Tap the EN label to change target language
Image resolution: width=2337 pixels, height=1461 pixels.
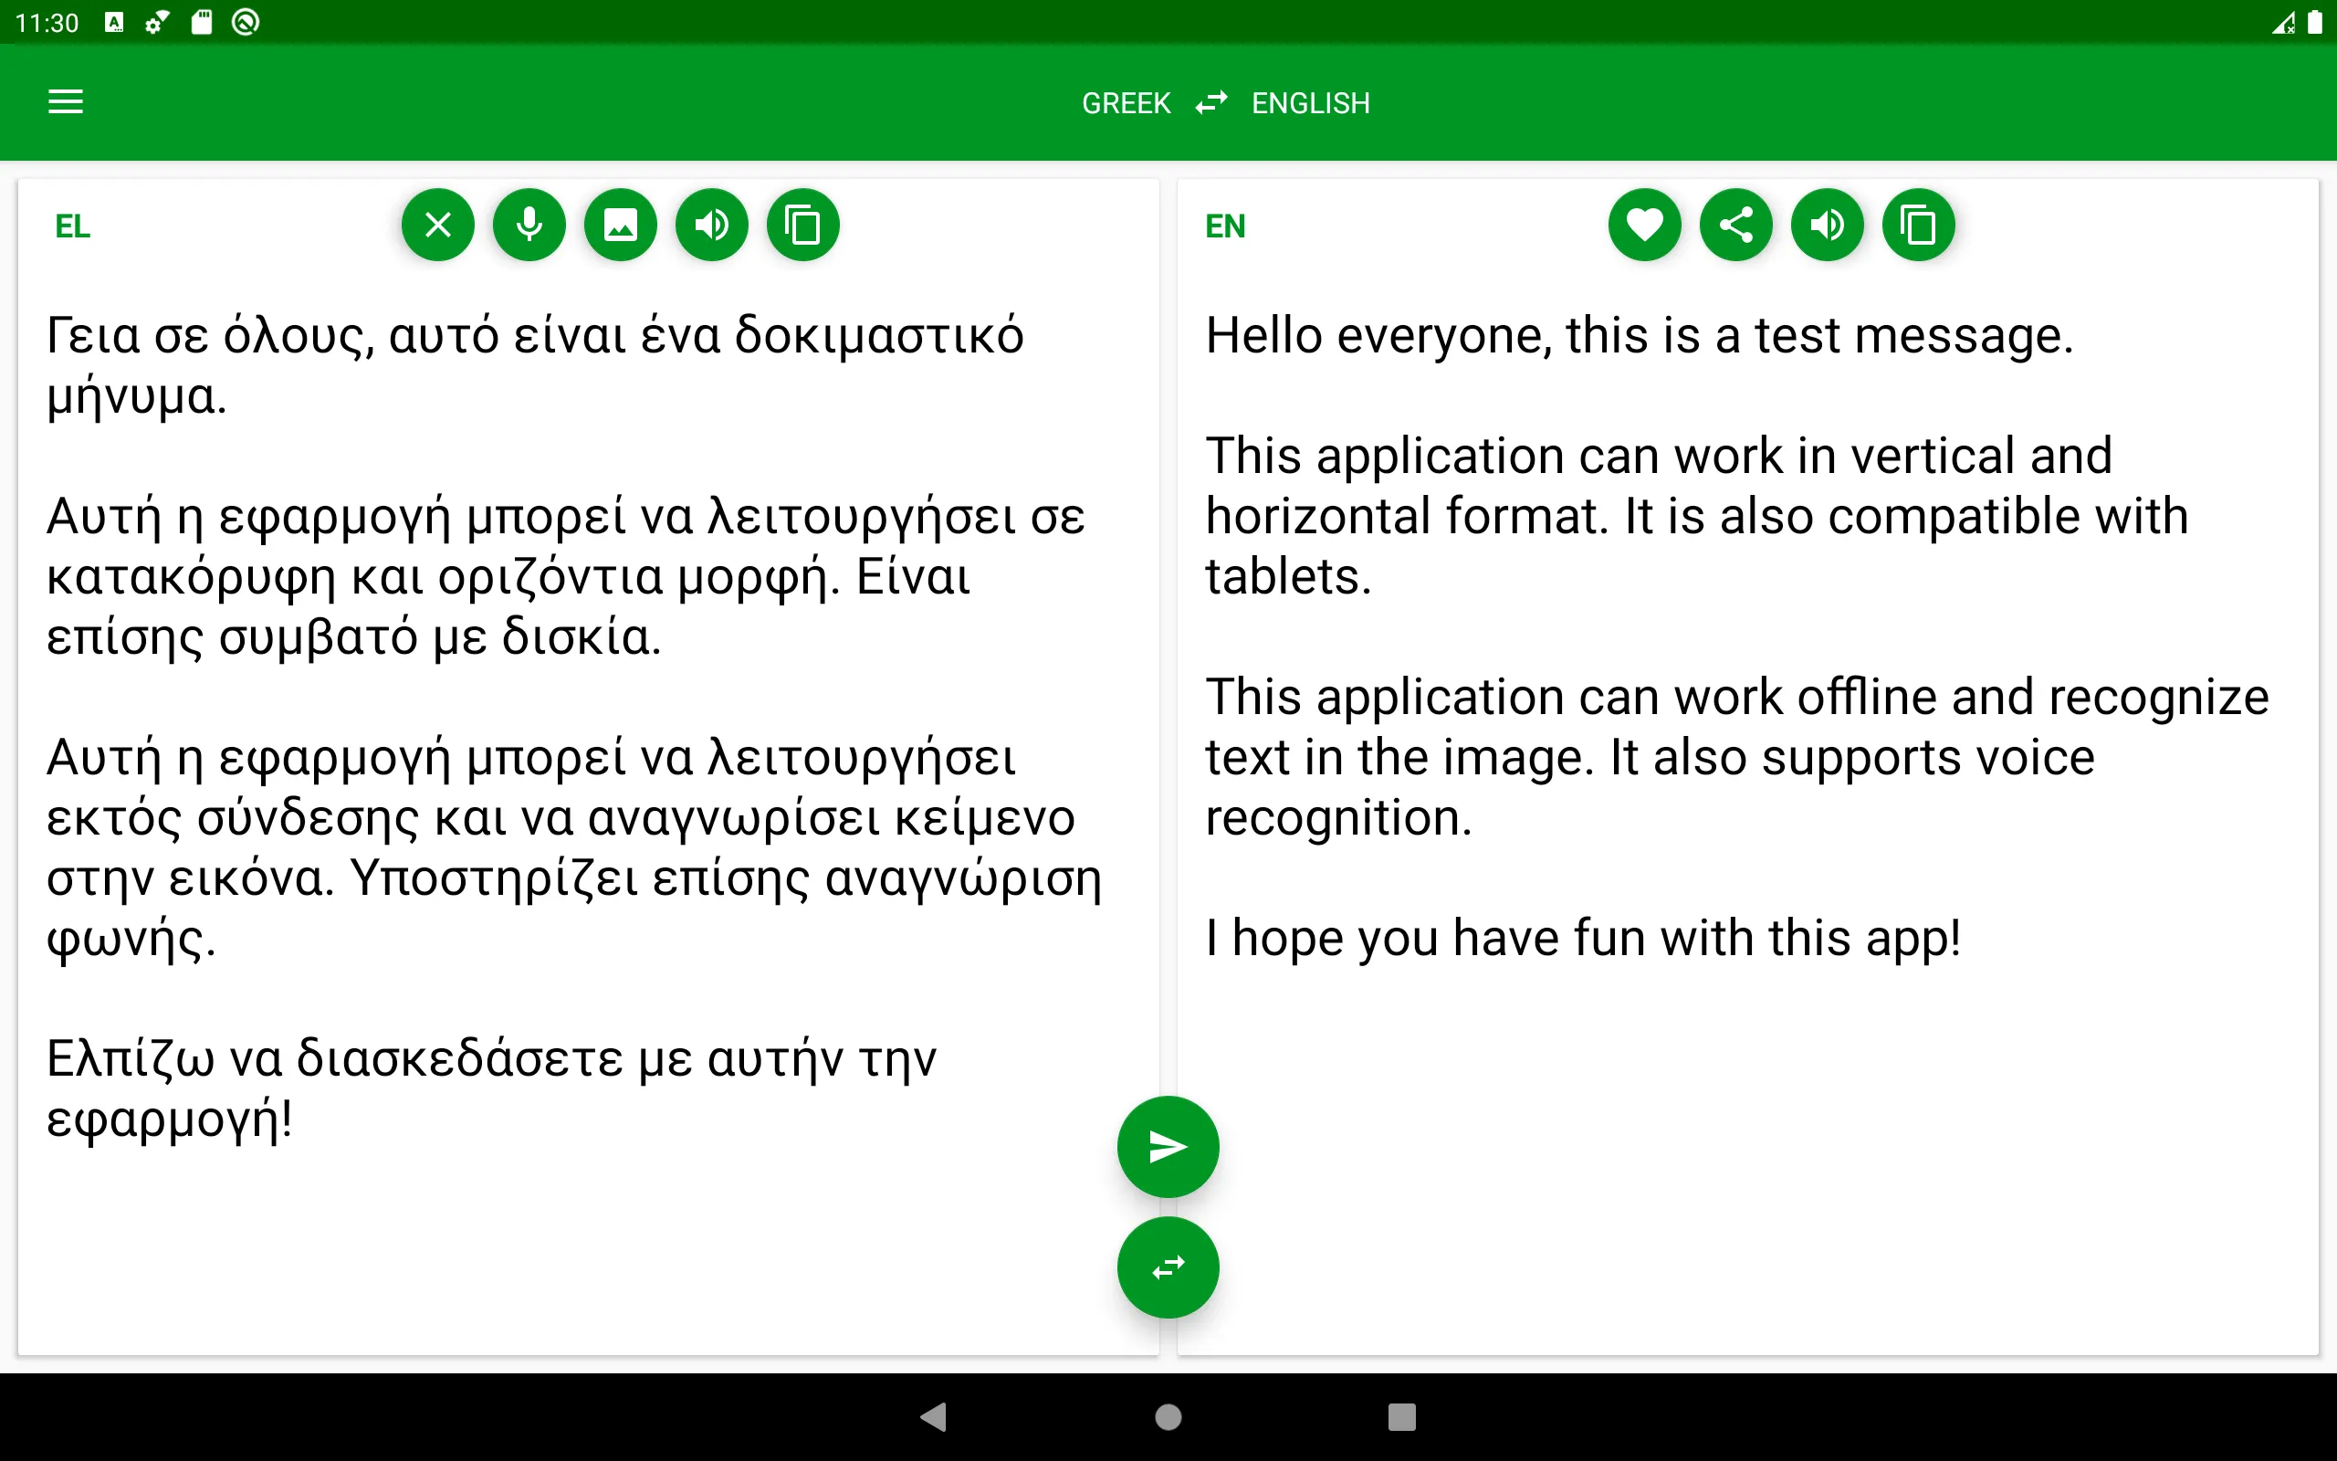1224,226
